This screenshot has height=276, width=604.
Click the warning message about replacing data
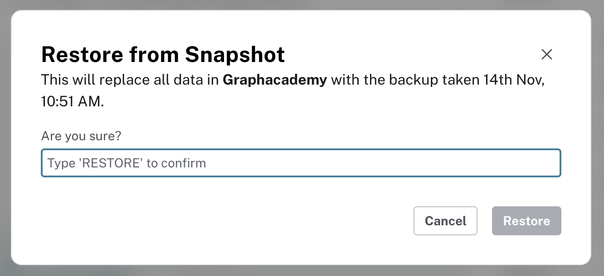click(x=292, y=79)
